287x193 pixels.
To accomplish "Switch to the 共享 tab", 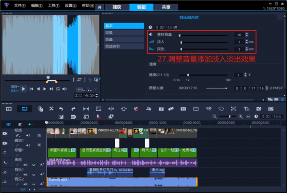I will pyautogui.click(x=166, y=7).
